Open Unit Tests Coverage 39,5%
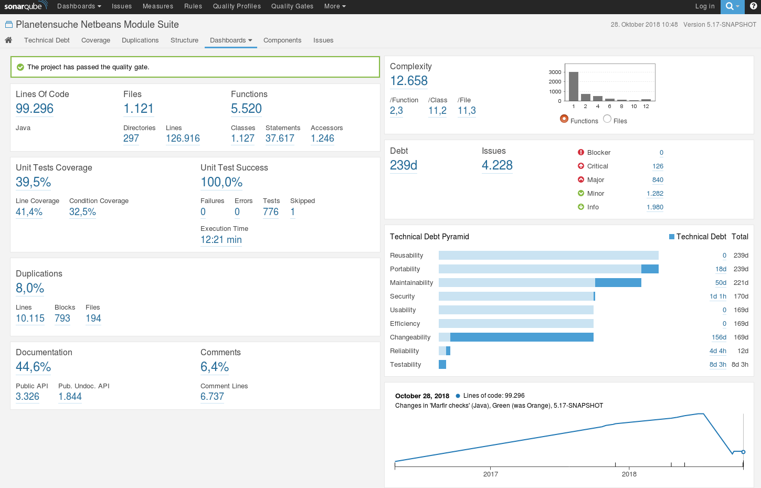Viewport: 761px width, 488px height. (x=34, y=182)
